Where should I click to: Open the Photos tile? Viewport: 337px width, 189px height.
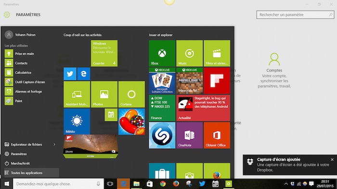(104, 94)
